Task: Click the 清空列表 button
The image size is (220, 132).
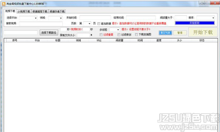Action: click(x=165, y=33)
